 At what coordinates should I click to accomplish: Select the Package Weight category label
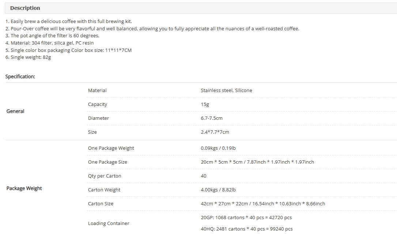(x=24, y=189)
